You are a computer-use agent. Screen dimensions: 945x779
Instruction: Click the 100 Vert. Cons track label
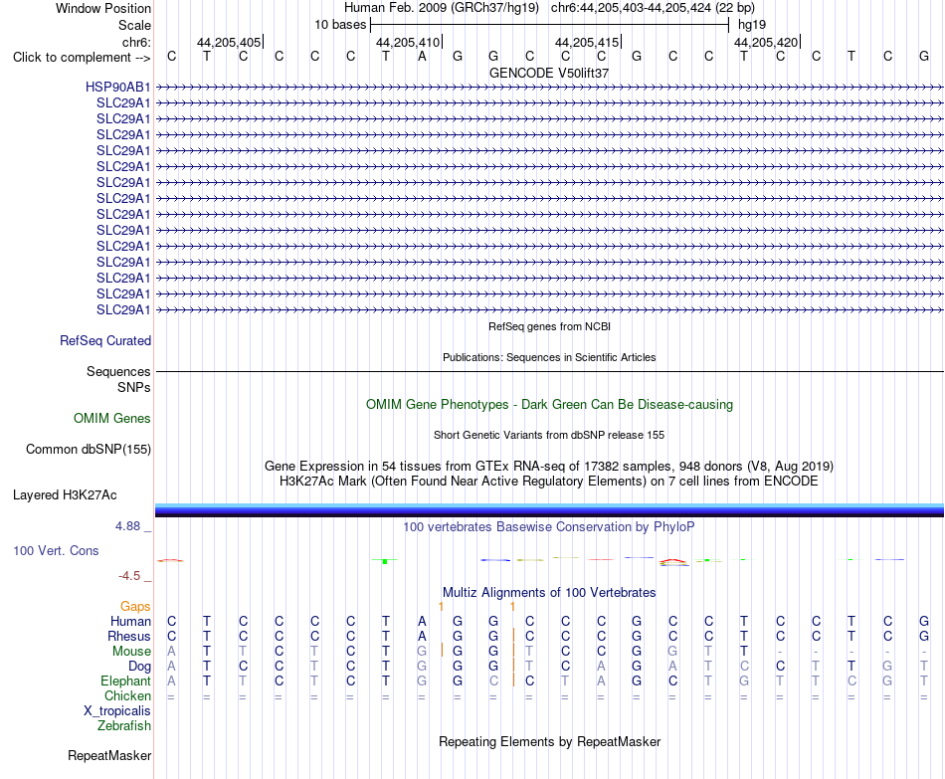tap(56, 550)
